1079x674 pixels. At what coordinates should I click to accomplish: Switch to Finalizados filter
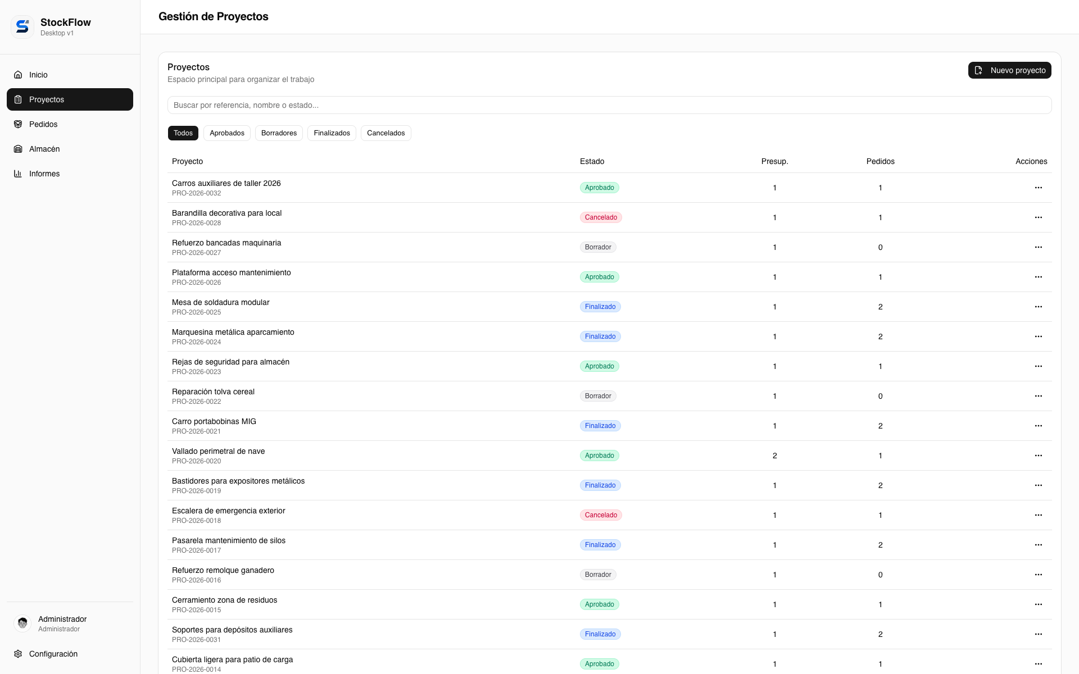(x=332, y=133)
